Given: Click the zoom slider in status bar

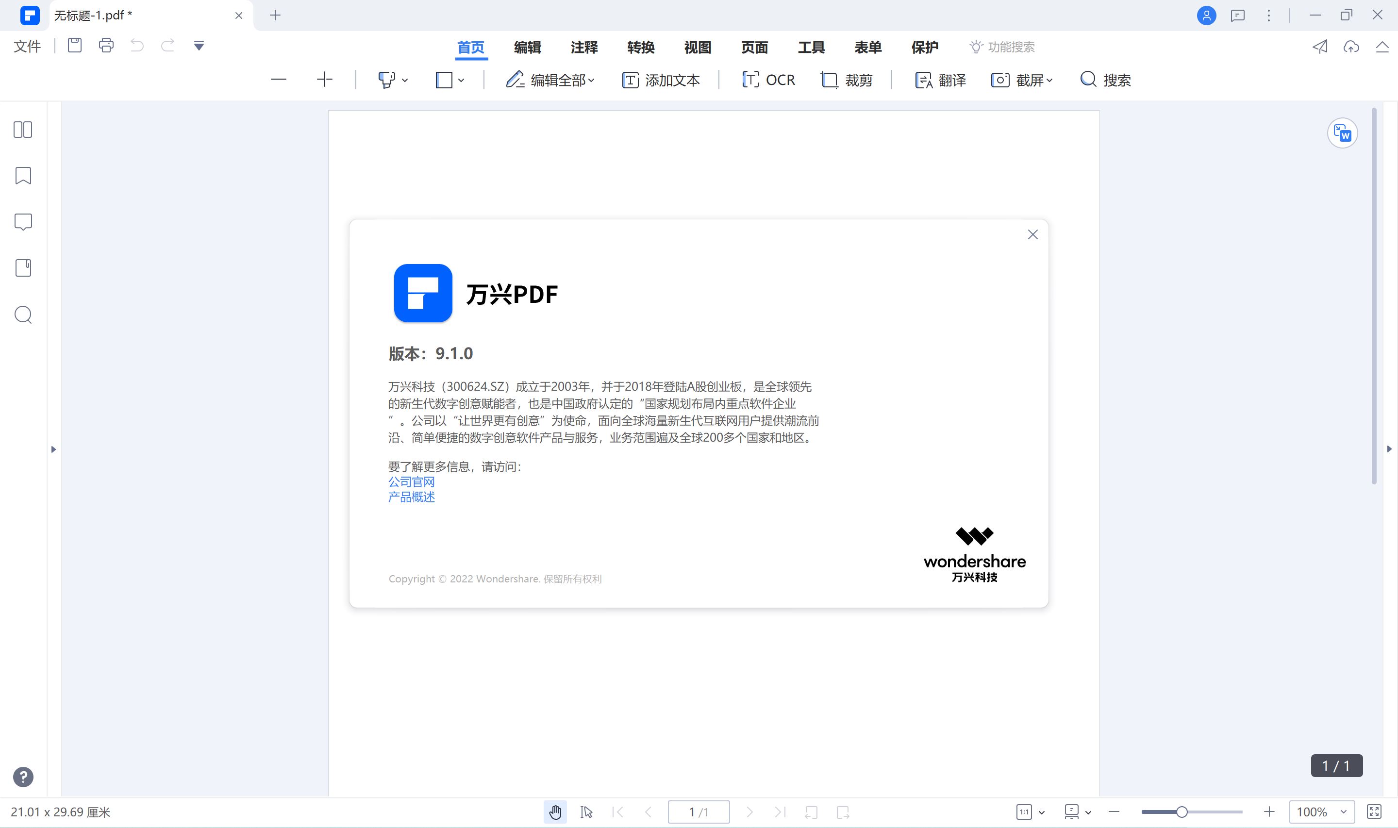Looking at the screenshot, I should (x=1181, y=812).
